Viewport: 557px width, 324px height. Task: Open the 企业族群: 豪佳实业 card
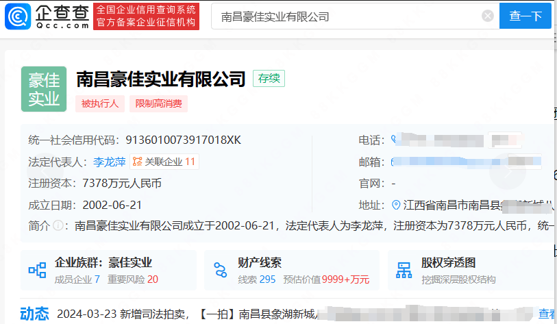[108, 271]
